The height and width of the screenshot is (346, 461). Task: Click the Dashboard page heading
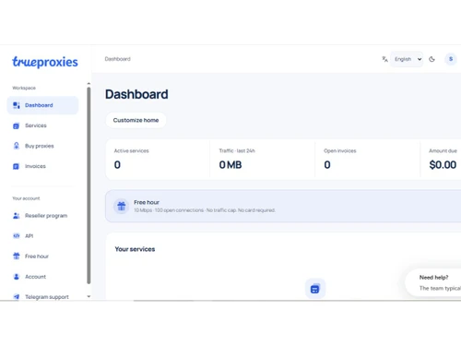pos(136,94)
